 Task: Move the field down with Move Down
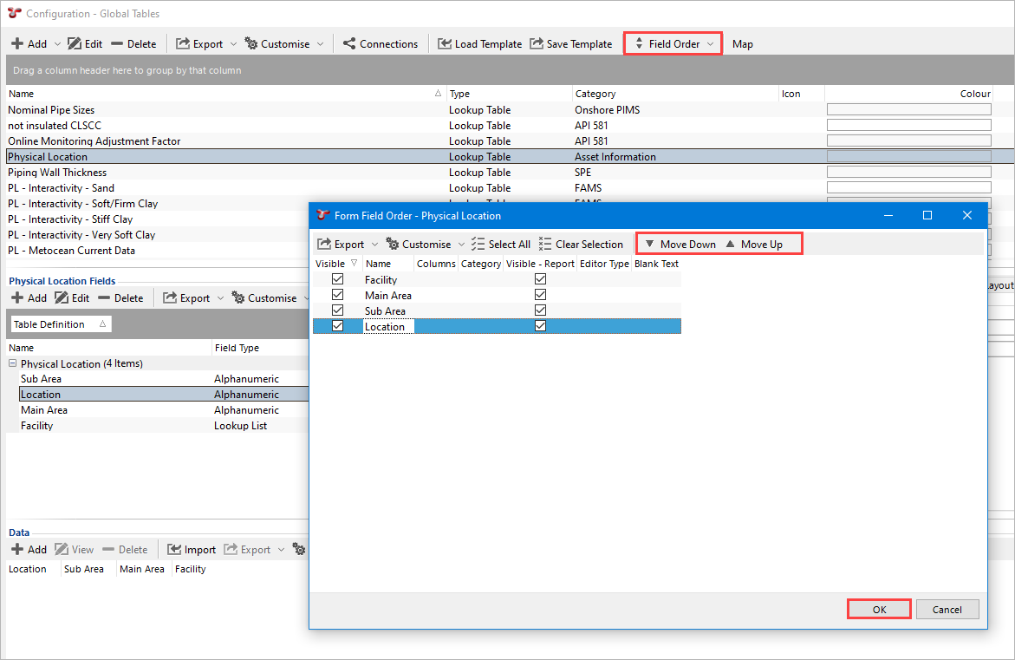pos(680,244)
